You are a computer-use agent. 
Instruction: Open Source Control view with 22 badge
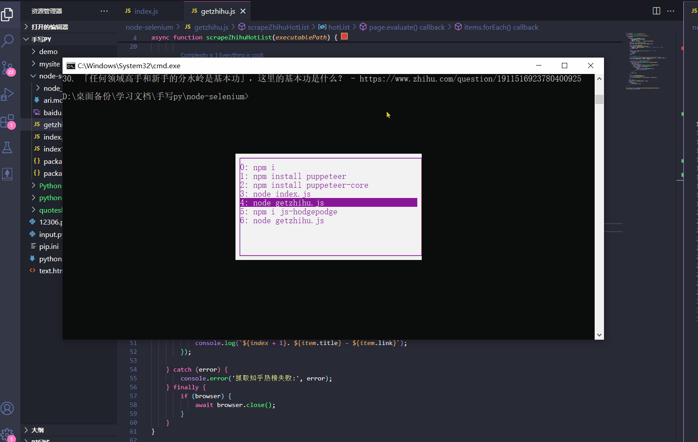coord(8,68)
